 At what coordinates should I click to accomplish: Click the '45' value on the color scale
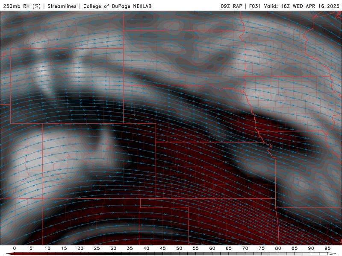pos(163,248)
